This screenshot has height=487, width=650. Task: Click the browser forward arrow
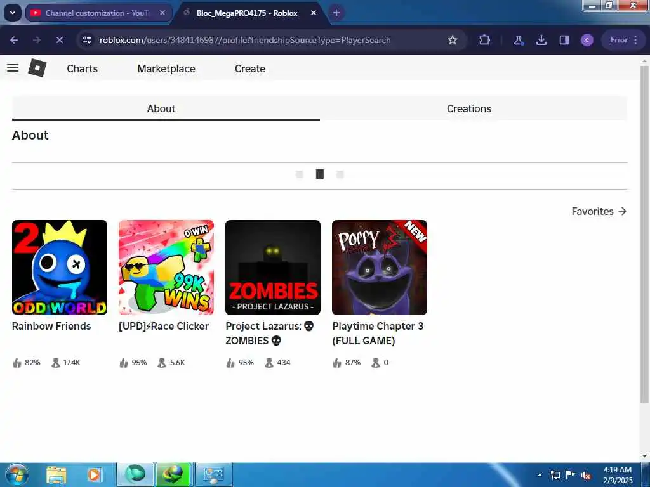click(x=37, y=40)
